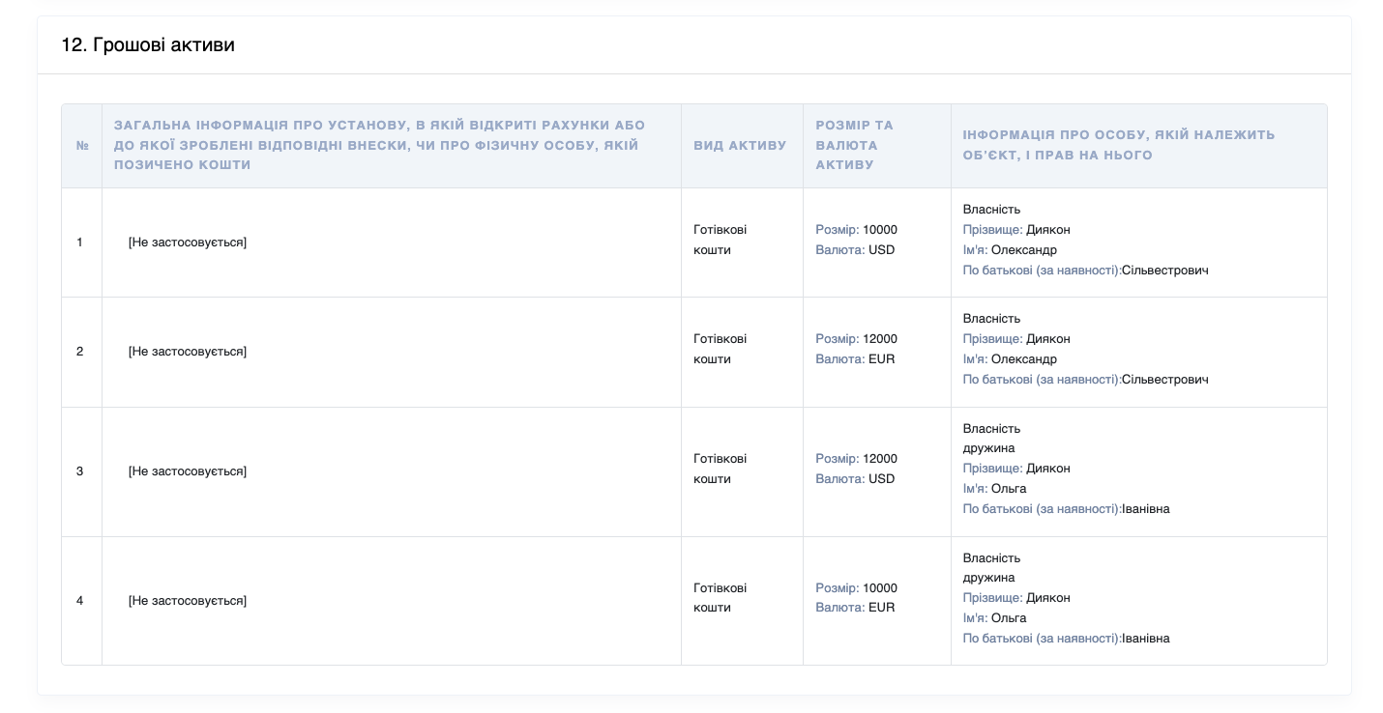Click "Валюта: EUR" in row 2
The height and width of the screenshot is (713, 1383).
[x=855, y=359]
